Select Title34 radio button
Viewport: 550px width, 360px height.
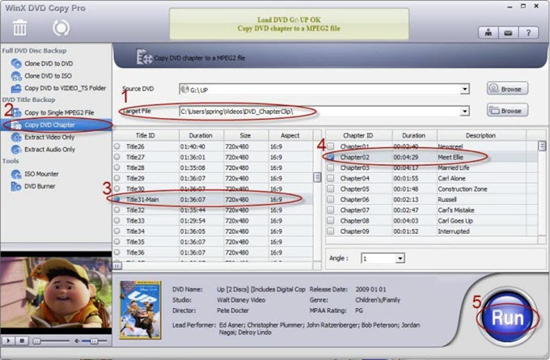click(x=116, y=231)
